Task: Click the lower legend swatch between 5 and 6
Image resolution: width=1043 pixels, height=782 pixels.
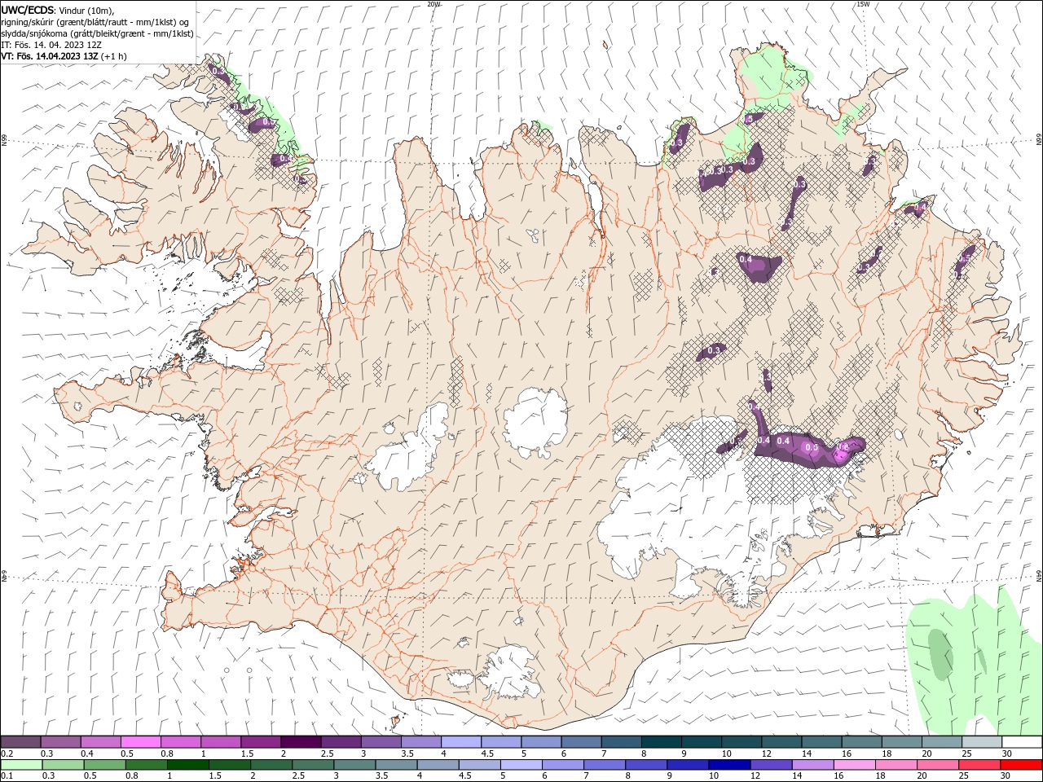Action: [520, 765]
